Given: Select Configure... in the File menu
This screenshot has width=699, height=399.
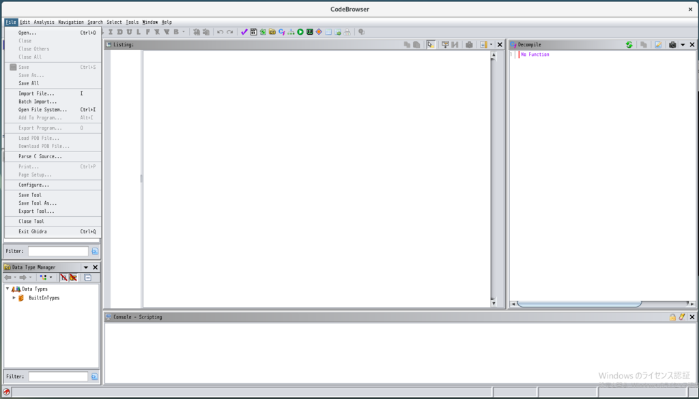Looking at the screenshot, I should pos(53,185).
